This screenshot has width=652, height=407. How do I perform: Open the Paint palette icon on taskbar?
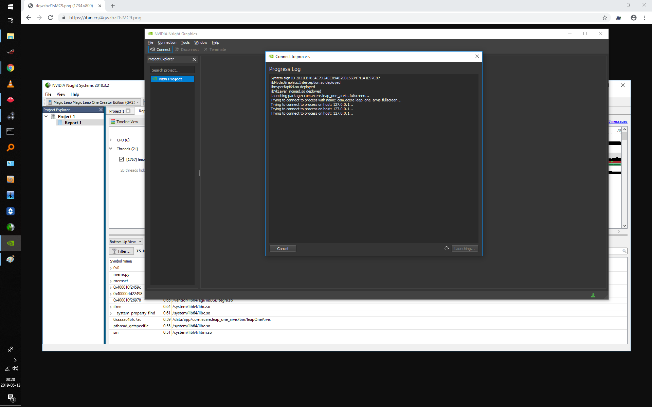coord(11,259)
